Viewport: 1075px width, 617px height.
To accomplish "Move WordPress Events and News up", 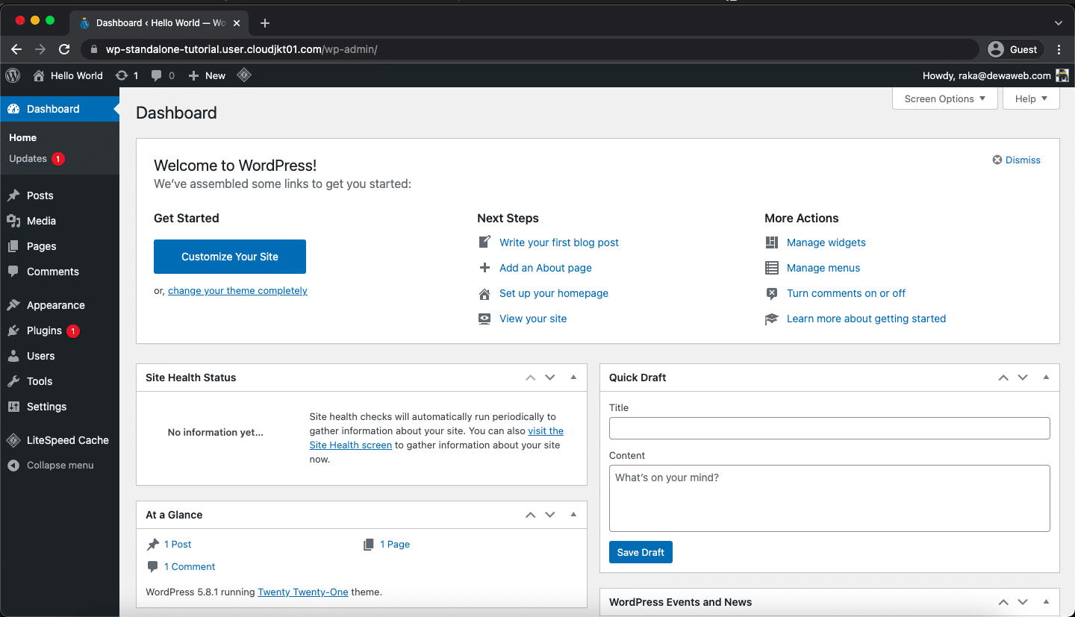I will click(x=1003, y=602).
